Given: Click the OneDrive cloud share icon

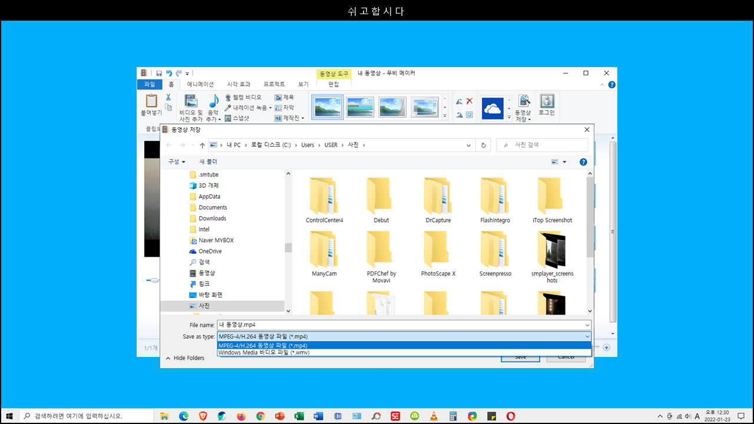Looking at the screenshot, I should (x=492, y=108).
